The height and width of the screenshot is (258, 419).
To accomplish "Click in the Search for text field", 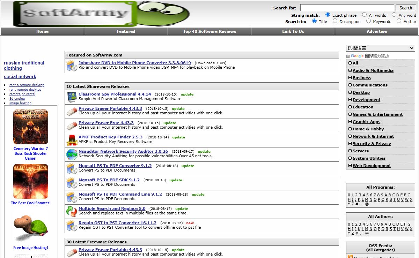I will [x=347, y=8].
